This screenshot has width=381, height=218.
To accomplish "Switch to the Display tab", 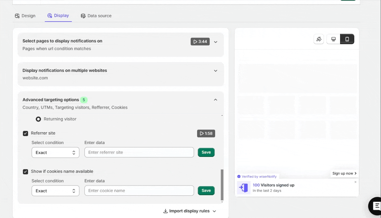I will pos(58,15).
